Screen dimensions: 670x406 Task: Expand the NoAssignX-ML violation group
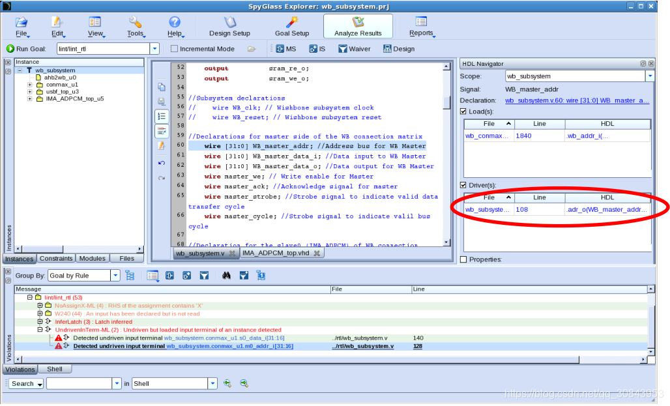click(40, 306)
